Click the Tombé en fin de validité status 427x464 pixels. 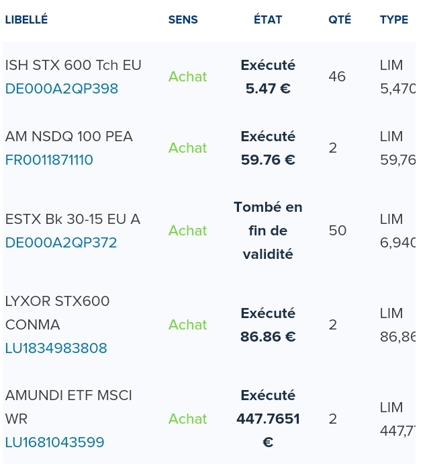pyautogui.click(x=268, y=231)
